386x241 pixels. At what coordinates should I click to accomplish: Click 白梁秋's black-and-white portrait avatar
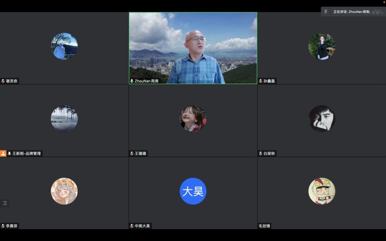322,119
